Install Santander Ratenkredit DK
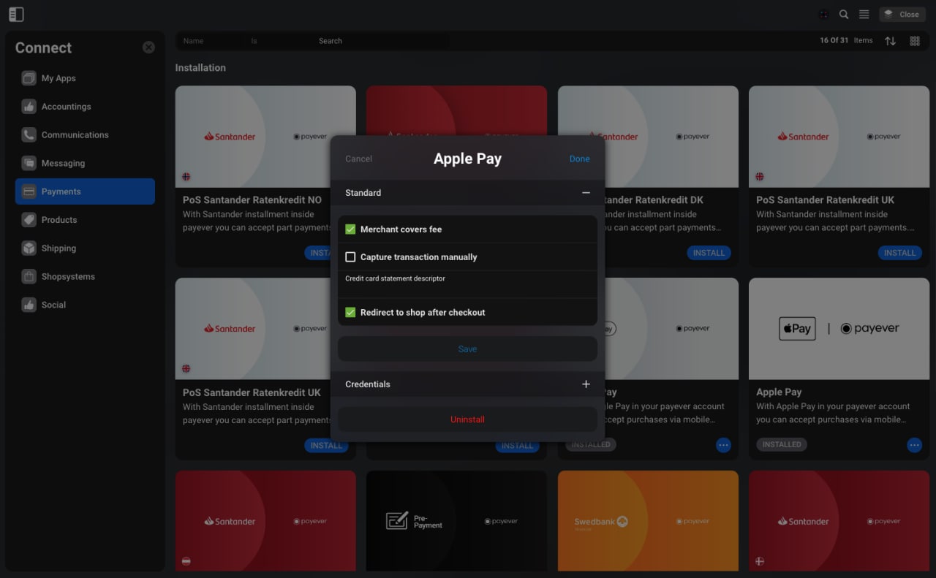This screenshot has width=936, height=578. pyautogui.click(x=709, y=253)
